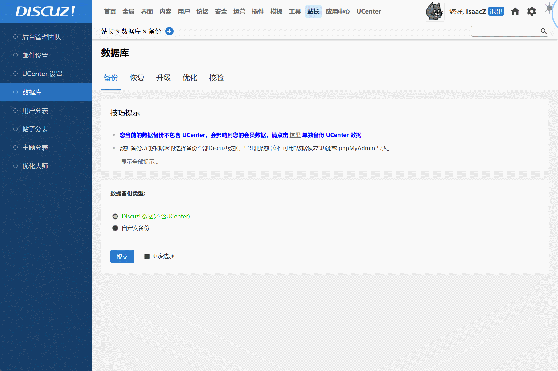Click the DISCUZ! logo
This screenshot has height=371, width=558.
point(46,11)
